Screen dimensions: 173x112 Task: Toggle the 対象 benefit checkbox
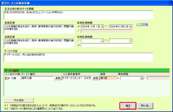pyautogui.click(x=9, y=78)
